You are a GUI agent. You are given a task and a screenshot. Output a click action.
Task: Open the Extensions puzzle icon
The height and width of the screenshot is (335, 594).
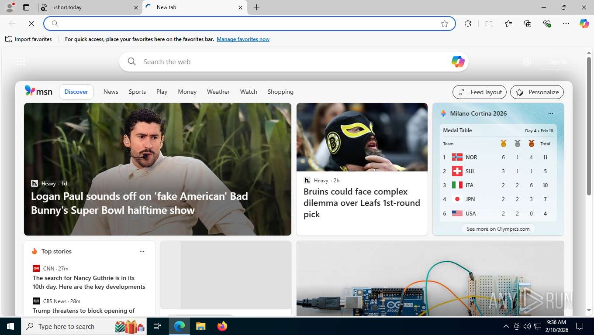tap(468, 24)
